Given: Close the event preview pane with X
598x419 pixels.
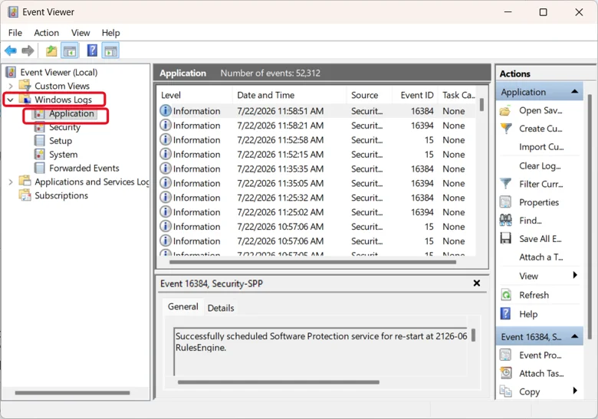Looking at the screenshot, I should click(477, 283).
